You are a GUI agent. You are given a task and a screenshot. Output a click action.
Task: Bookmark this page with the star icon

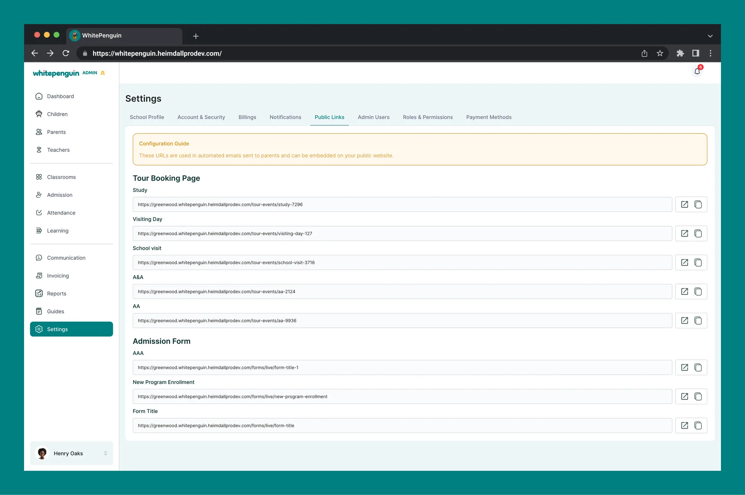[x=660, y=54]
